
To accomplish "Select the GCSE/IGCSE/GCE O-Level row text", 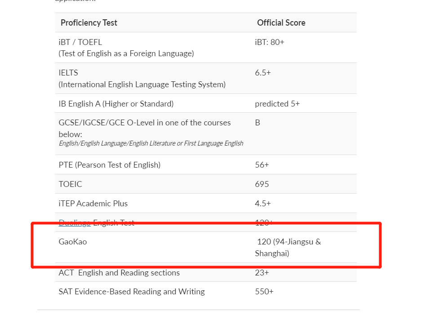I will click(145, 128).
